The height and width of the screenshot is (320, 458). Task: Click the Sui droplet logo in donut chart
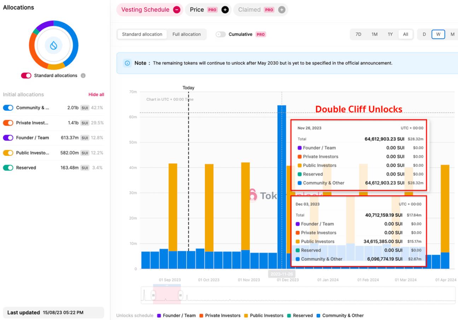(54, 45)
